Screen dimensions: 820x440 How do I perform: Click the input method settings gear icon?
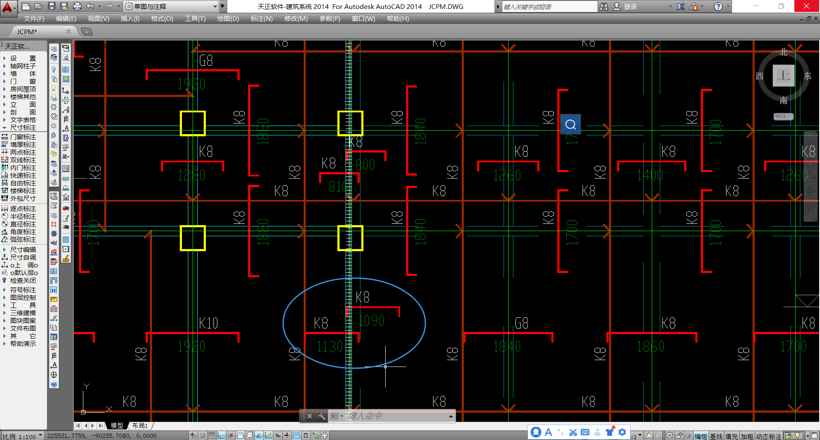(x=622, y=432)
